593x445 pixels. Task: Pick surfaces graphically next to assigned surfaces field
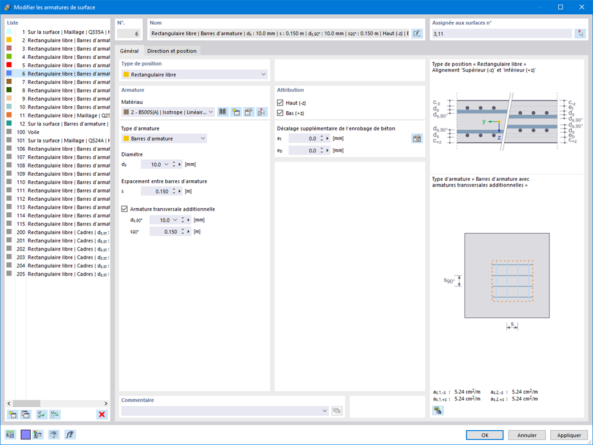(x=580, y=33)
